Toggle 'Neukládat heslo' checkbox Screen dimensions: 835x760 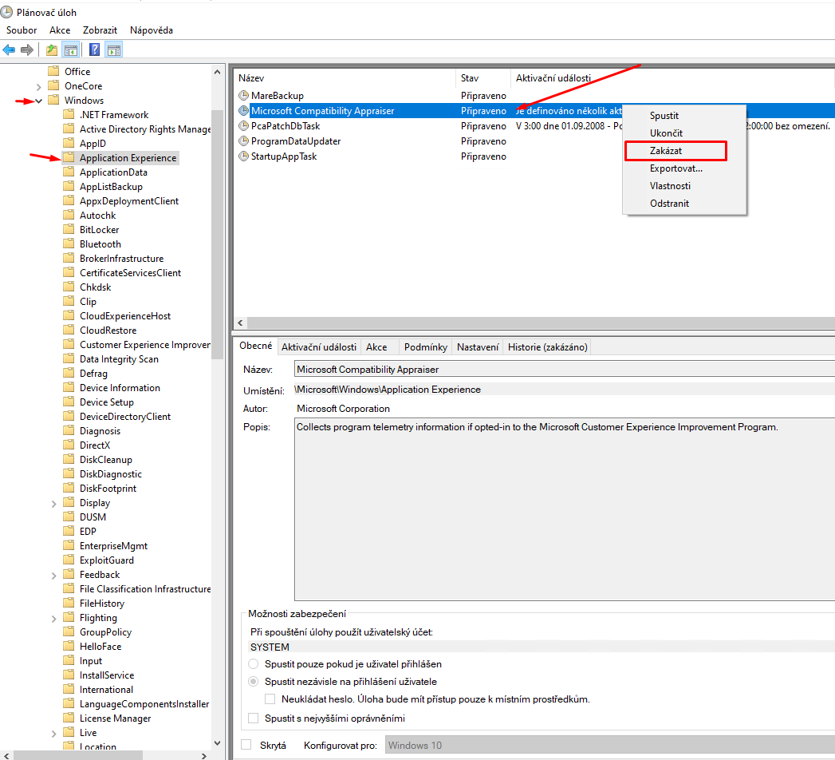270,699
